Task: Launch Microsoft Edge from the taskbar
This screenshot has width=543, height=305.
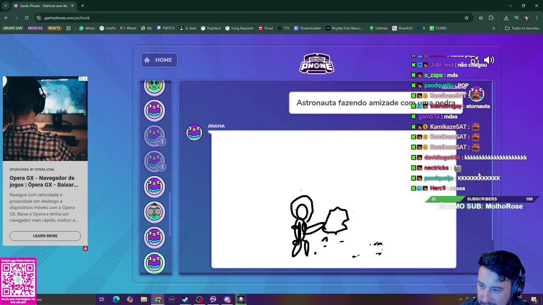Action: (116, 299)
